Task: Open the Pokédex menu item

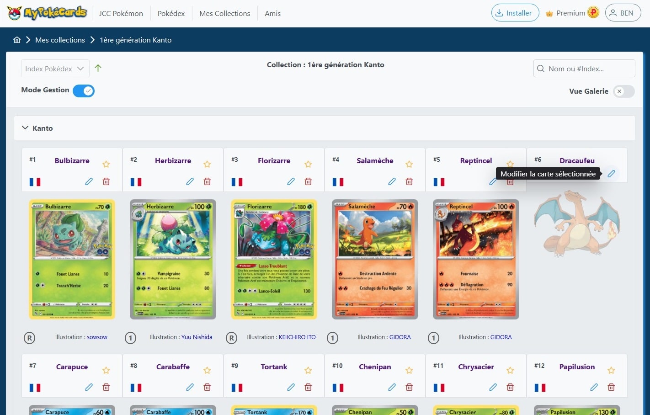Action: 171,13
